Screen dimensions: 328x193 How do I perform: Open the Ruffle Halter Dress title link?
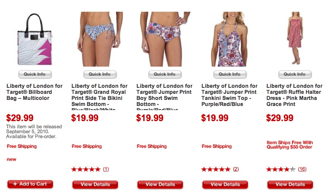[x=294, y=95]
